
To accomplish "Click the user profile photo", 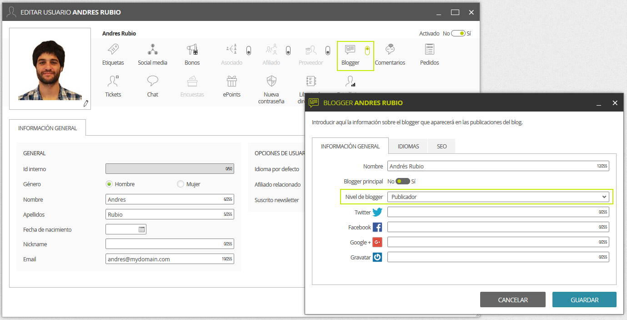I will [50, 69].
